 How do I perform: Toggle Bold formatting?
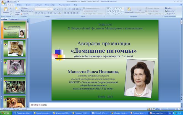tap(36, 13)
